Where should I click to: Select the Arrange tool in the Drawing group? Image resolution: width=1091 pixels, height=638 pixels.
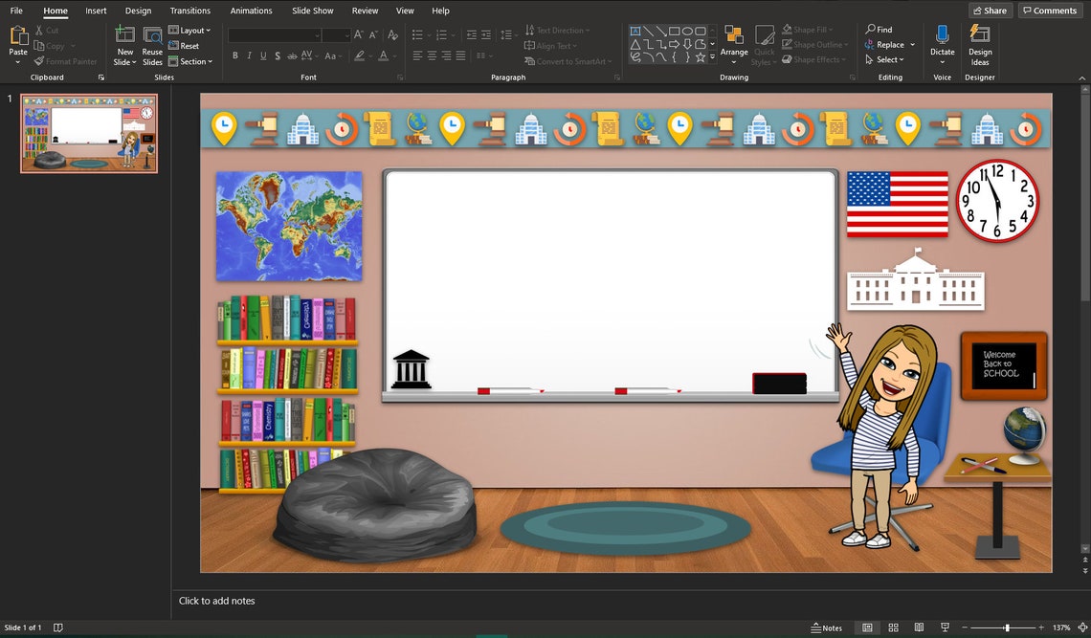734,42
